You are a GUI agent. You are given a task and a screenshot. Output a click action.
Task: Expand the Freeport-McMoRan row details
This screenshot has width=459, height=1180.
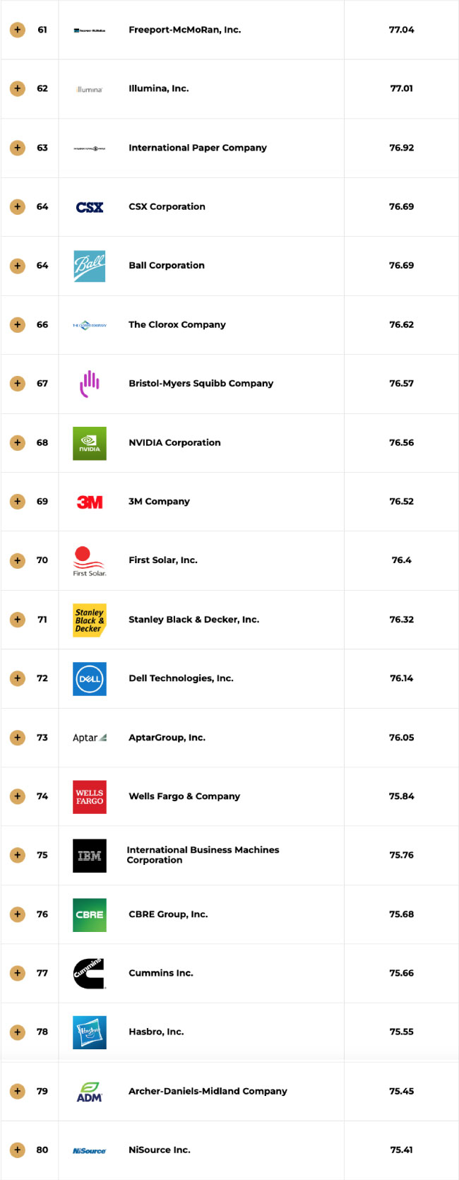pos(18,30)
